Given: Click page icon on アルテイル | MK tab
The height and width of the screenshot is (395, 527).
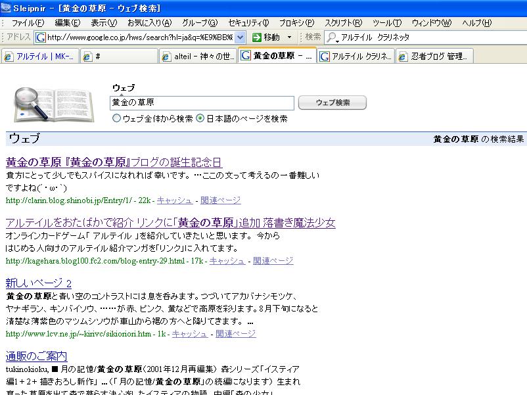Looking at the screenshot, I should [8, 57].
